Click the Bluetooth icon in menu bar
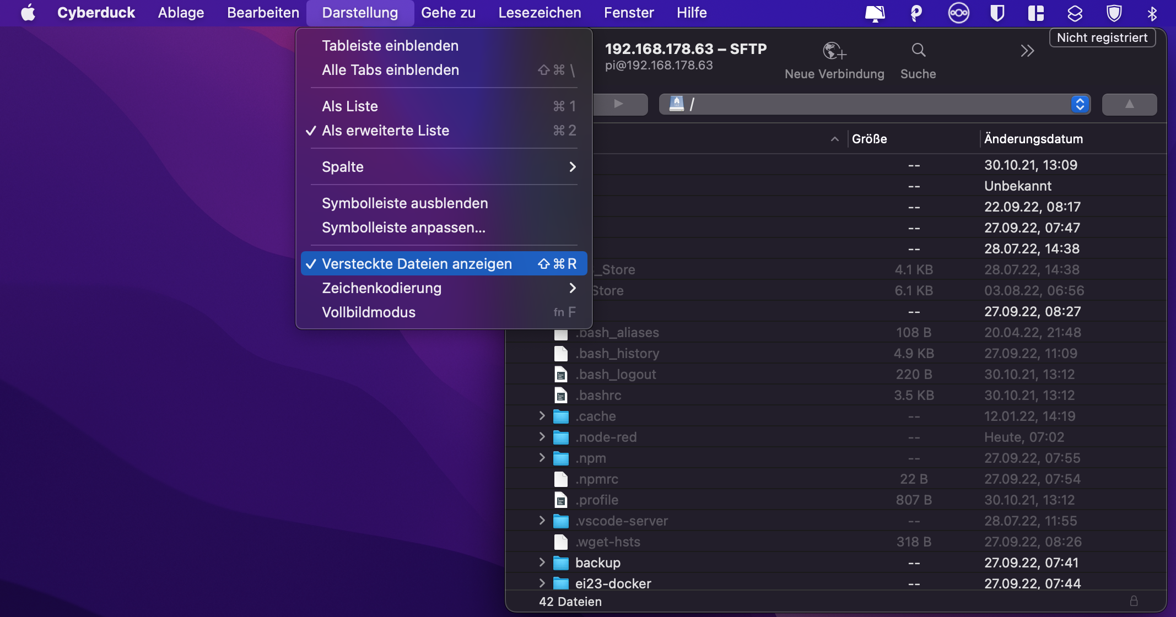The image size is (1176, 617). (x=1152, y=13)
